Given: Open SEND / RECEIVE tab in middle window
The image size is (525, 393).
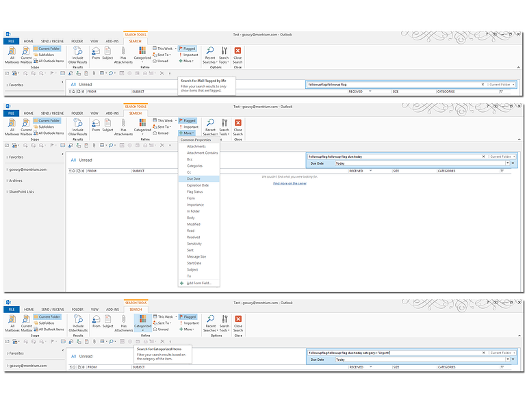Looking at the screenshot, I should (x=52, y=113).
